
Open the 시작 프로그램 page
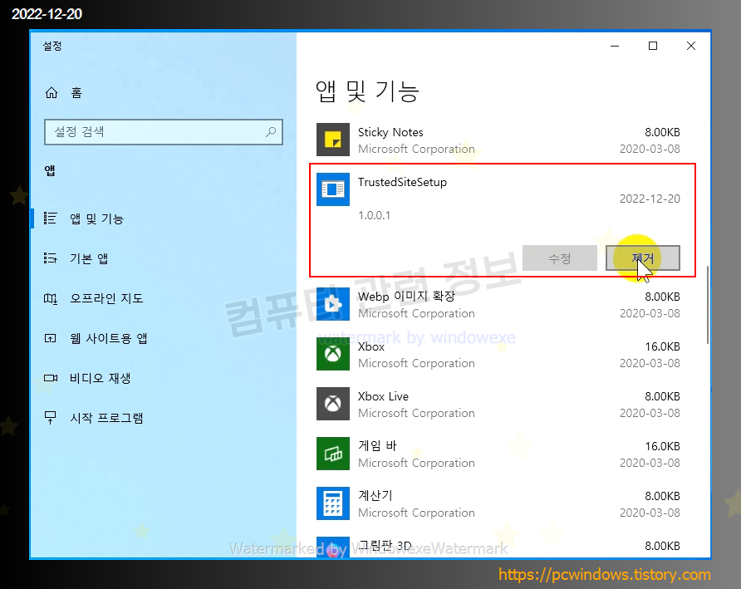(x=106, y=418)
